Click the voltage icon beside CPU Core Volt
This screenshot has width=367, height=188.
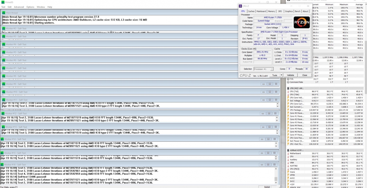click(x=288, y=98)
